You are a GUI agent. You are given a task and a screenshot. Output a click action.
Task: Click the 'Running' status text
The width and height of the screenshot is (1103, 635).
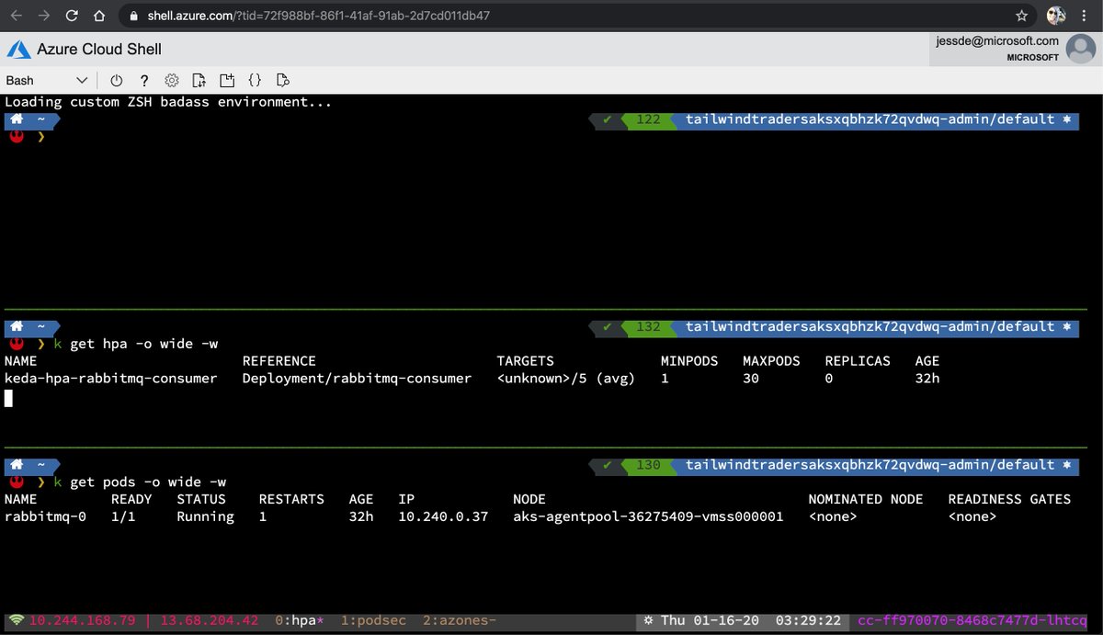click(x=205, y=516)
